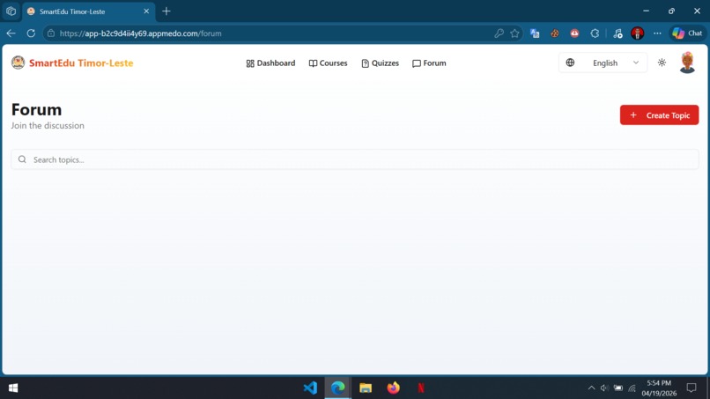This screenshot has height=399, width=710.
Task: View site info lock icon
Action: click(51, 33)
